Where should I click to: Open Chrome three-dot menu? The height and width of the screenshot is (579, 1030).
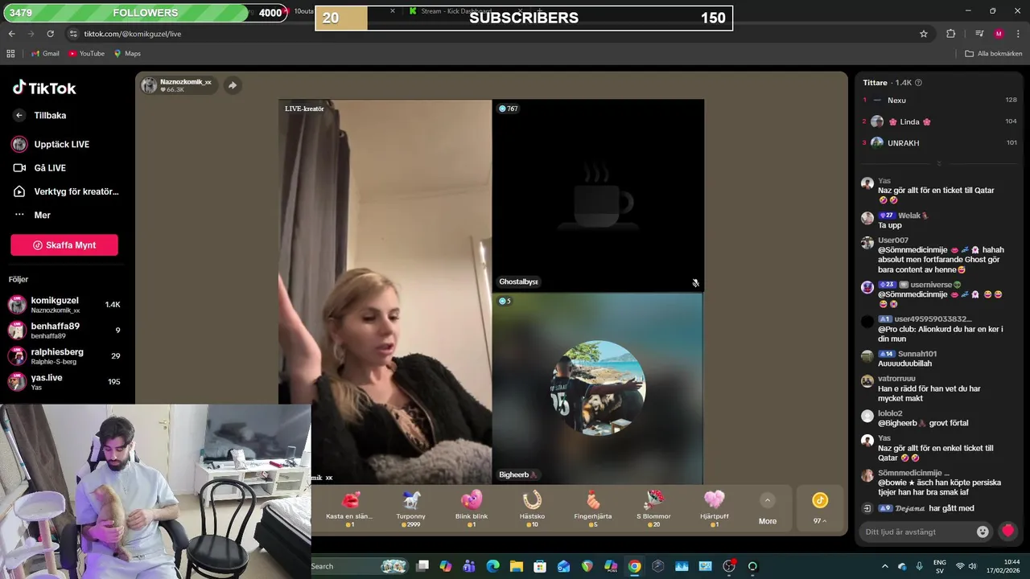coord(1017,34)
